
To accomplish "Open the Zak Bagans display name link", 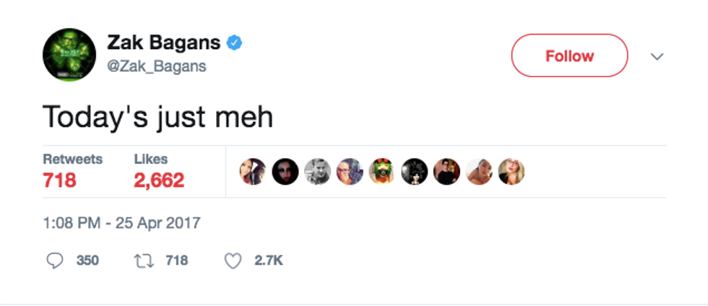I will point(163,43).
